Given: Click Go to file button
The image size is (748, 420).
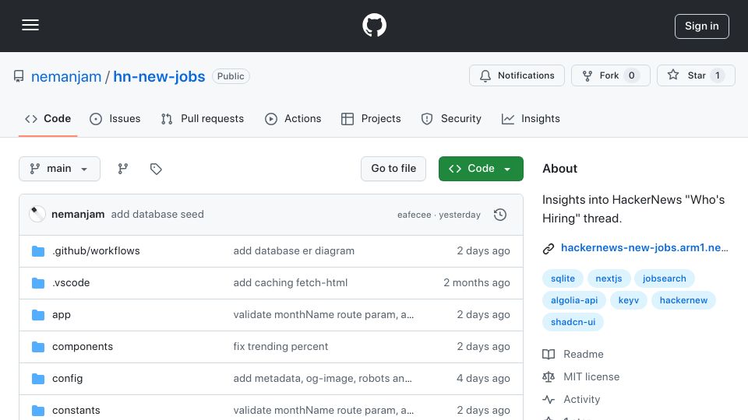Looking at the screenshot, I should pos(393,169).
